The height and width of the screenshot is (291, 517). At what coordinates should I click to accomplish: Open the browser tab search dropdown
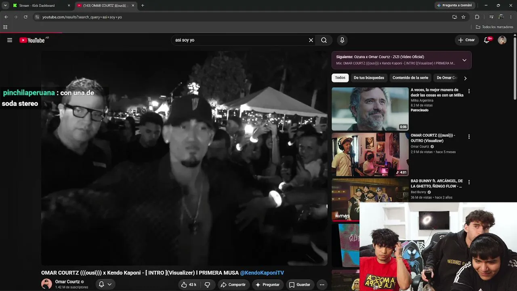pyautogui.click(x=5, y=6)
